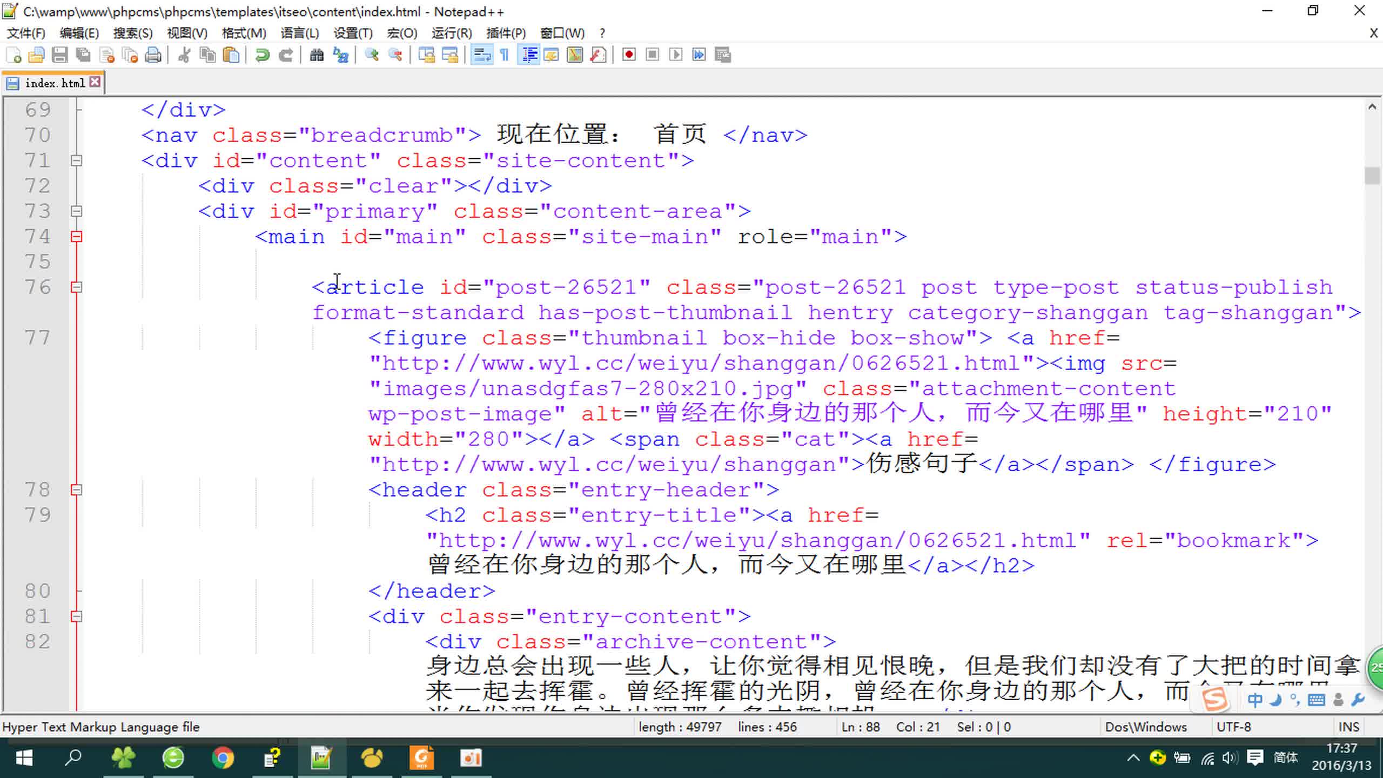
Task: Click the vertical scrollbar thumb
Action: coord(1372,176)
